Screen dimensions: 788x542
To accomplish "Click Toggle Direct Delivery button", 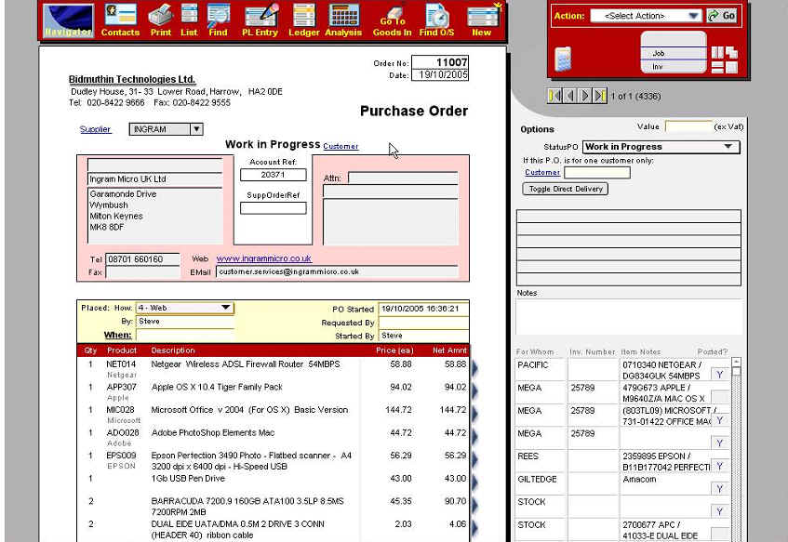I will pyautogui.click(x=566, y=189).
